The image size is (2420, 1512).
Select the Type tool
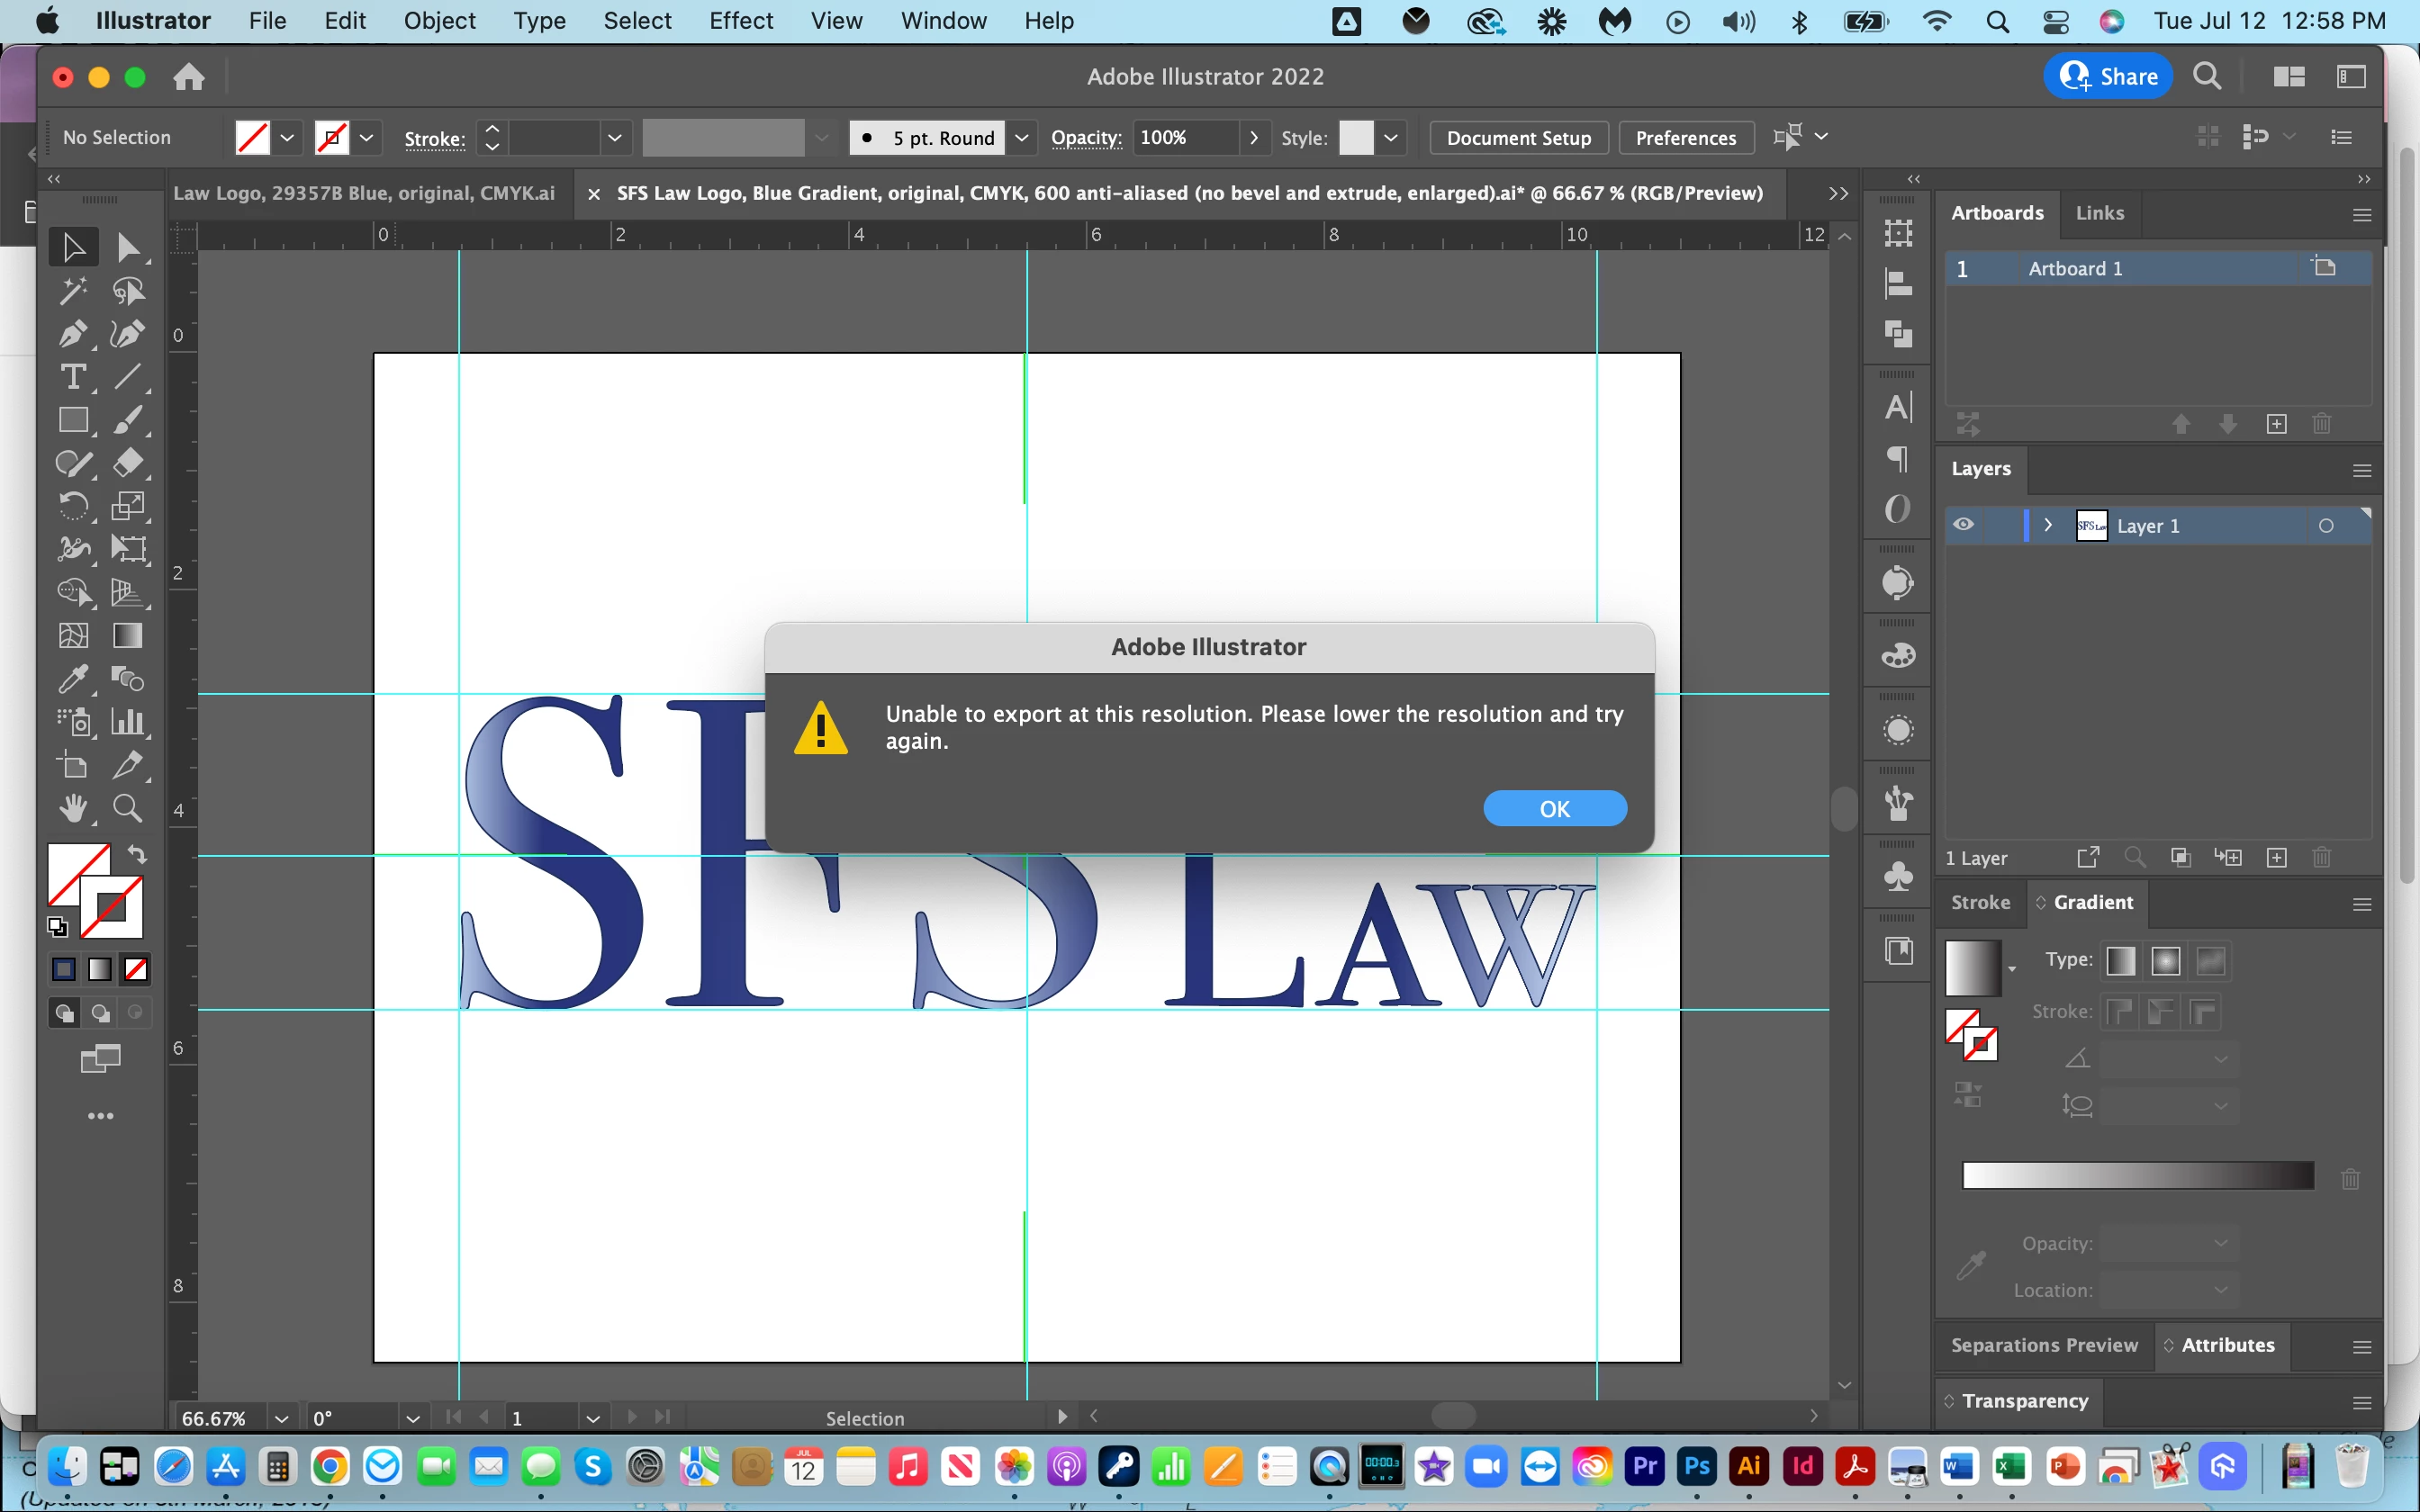(72, 377)
